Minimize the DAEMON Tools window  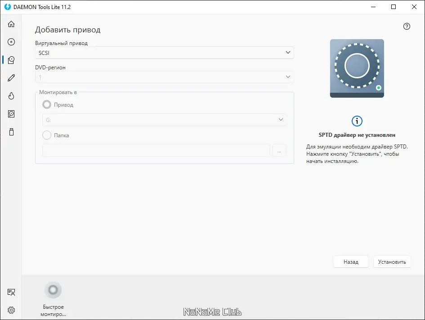click(373, 7)
